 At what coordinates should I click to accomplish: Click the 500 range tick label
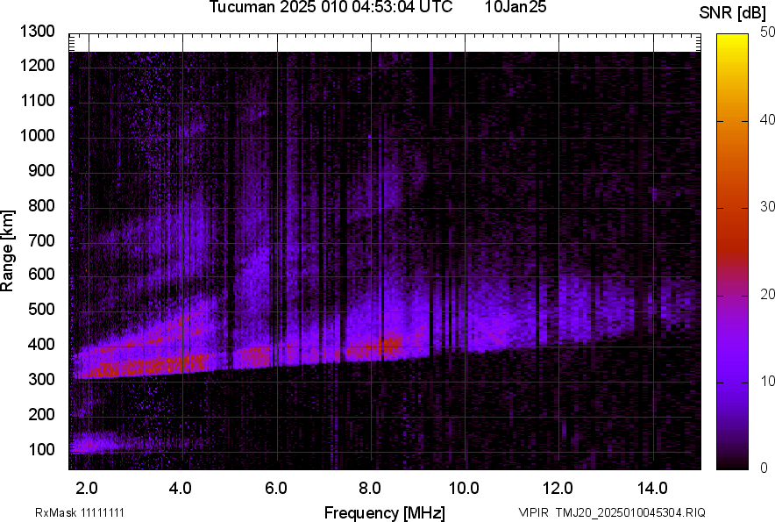[x=42, y=310]
